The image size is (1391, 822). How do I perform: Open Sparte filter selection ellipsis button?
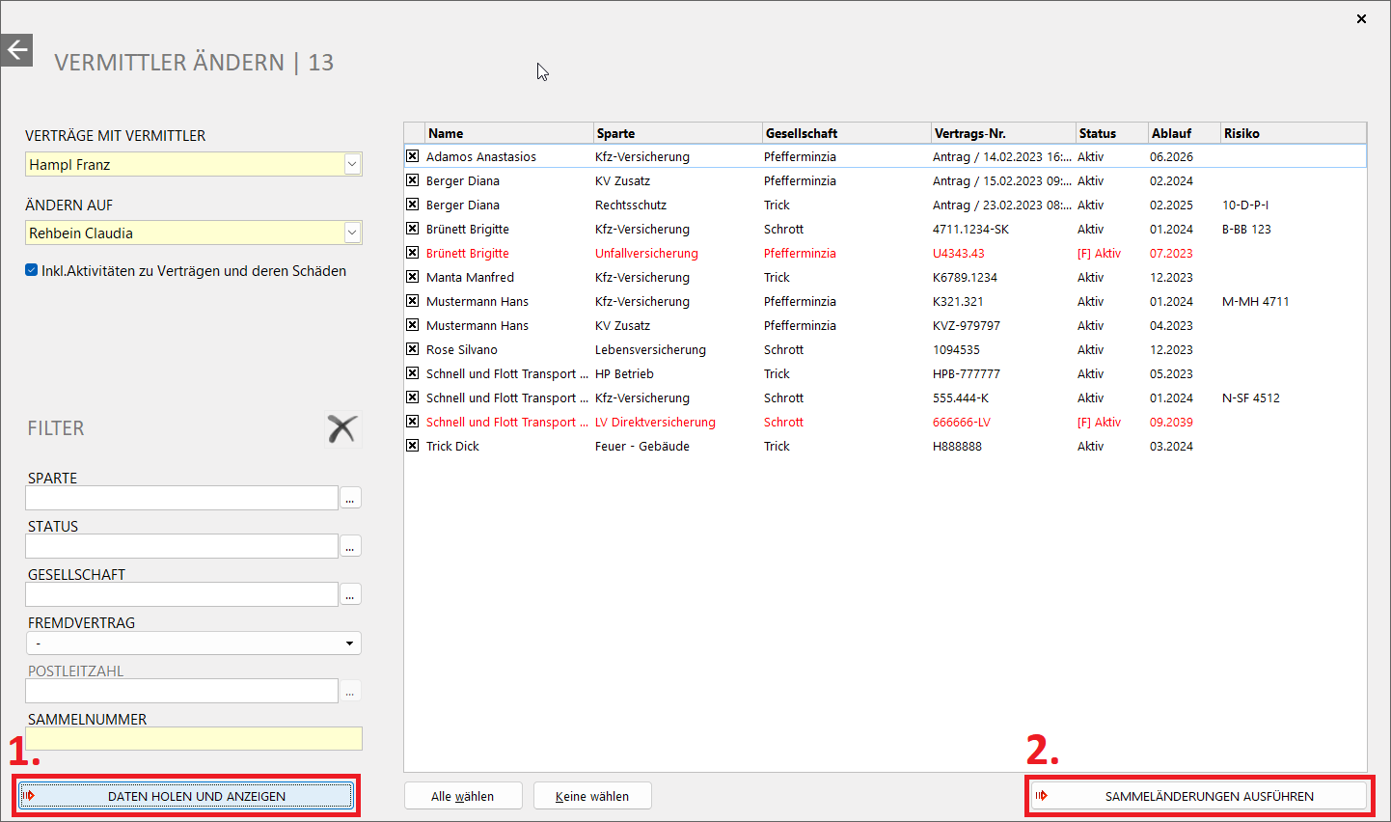click(350, 498)
